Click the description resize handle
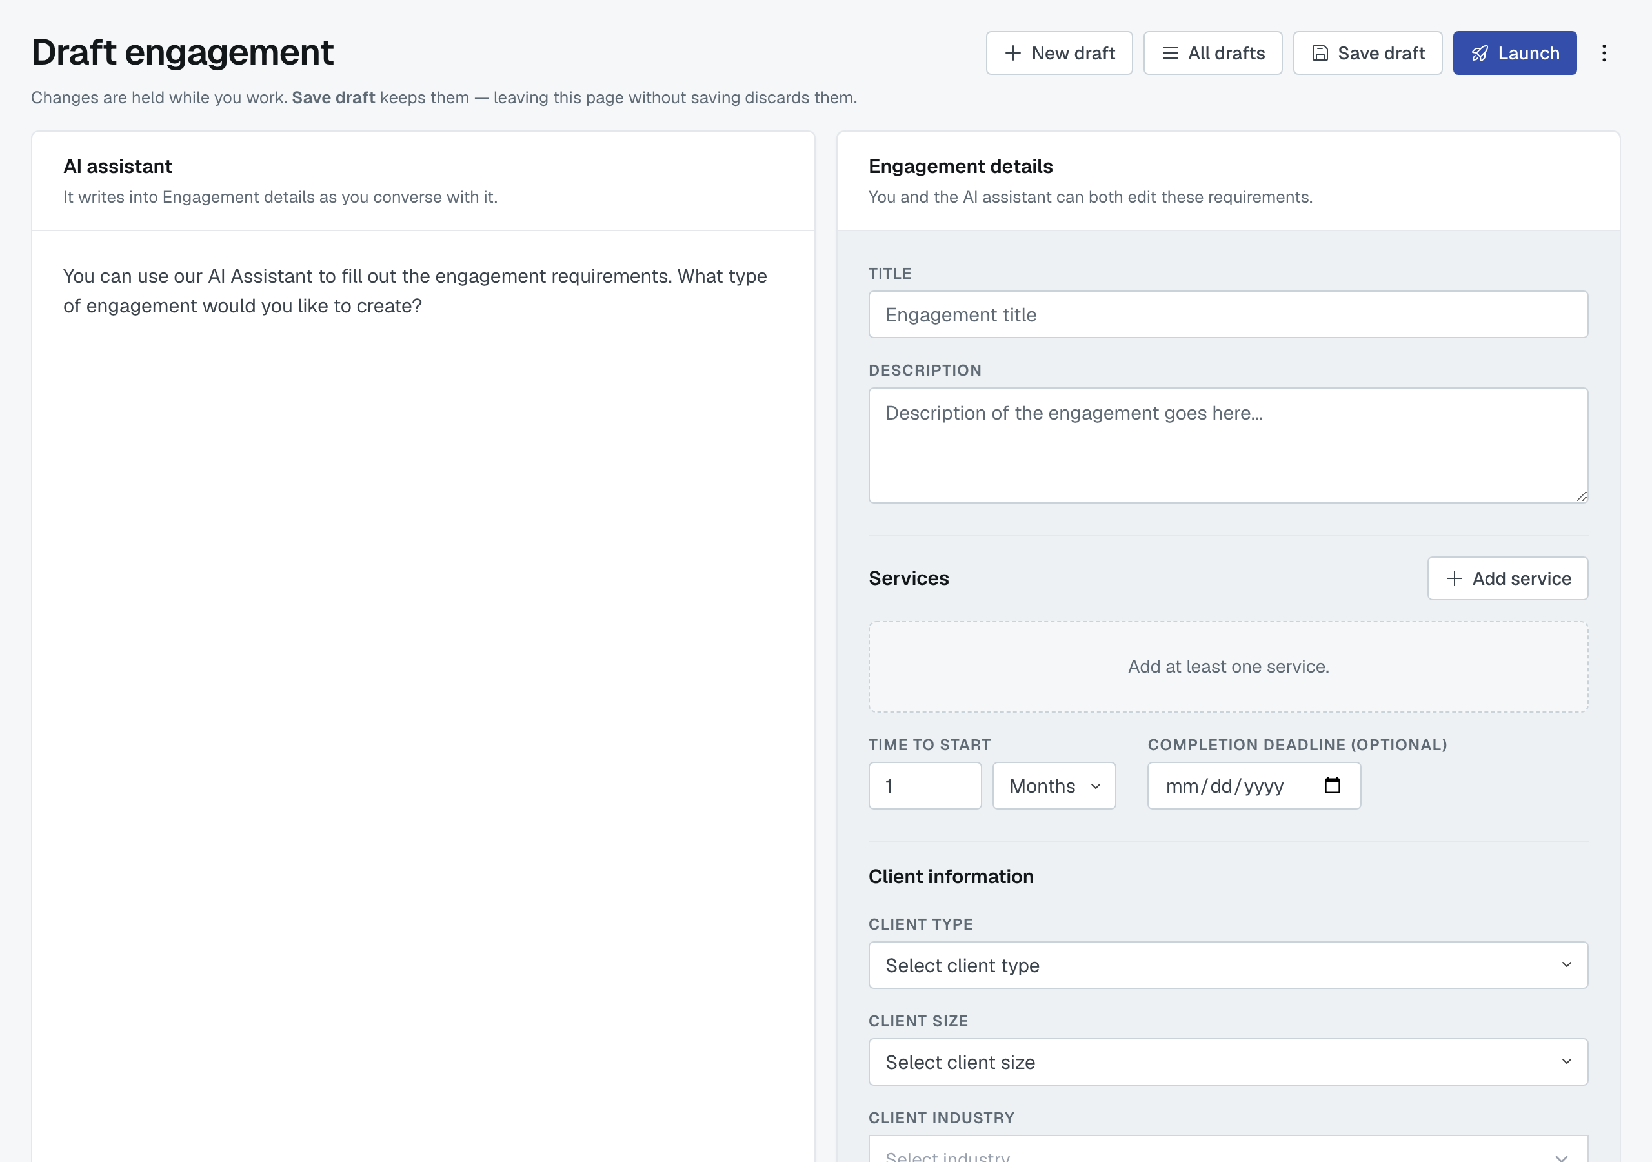This screenshot has width=1652, height=1162. 1581,496
